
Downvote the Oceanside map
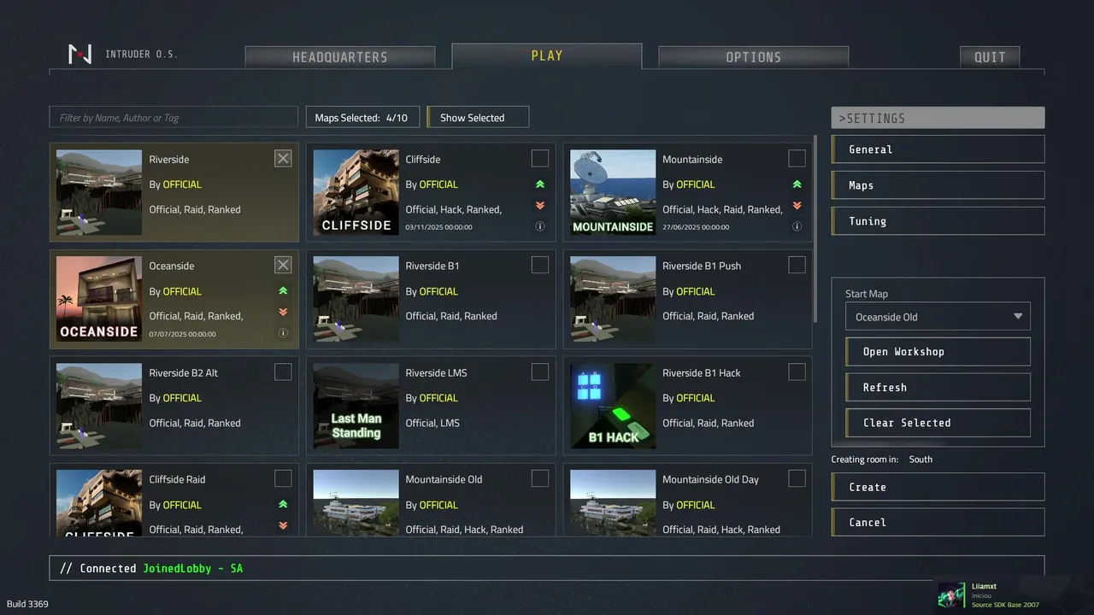tap(283, 313)
